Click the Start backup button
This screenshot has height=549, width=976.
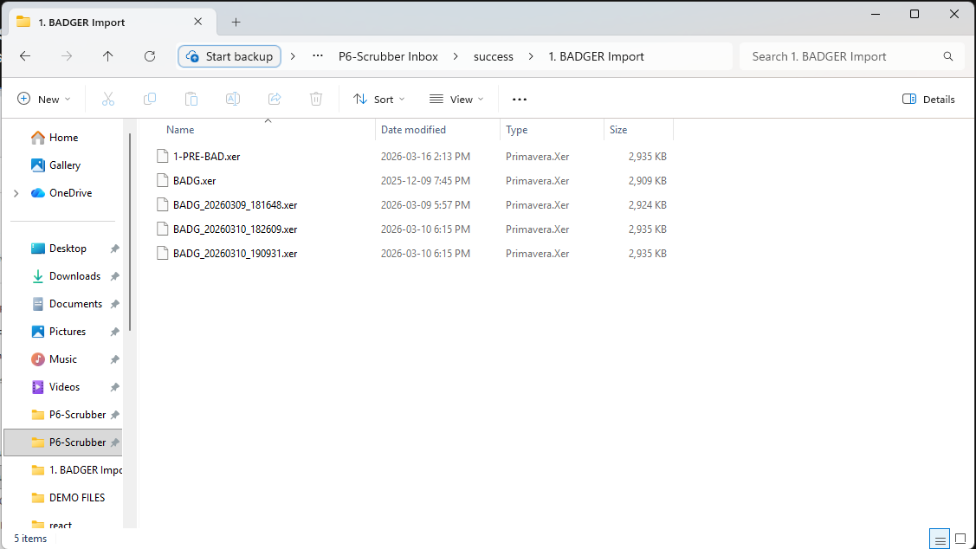(229, 55)
